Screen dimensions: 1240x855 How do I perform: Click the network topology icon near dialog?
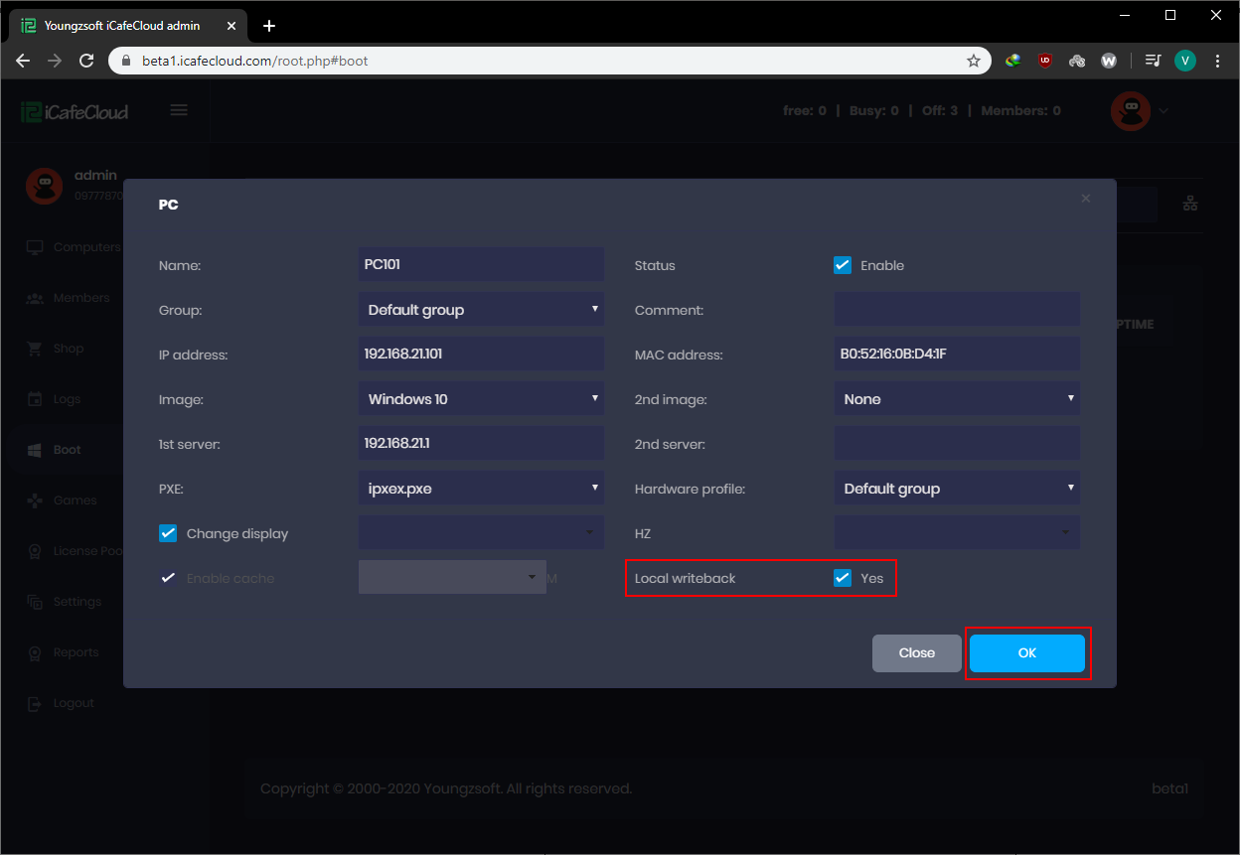pos(1190,203)
